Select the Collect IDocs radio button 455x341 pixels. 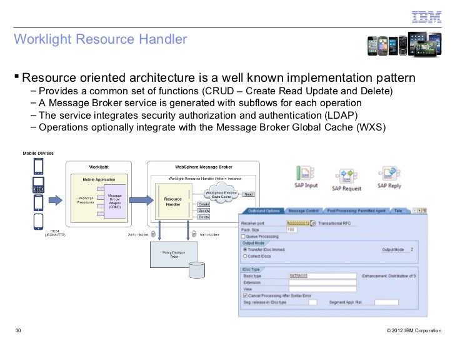pos(245,256)
